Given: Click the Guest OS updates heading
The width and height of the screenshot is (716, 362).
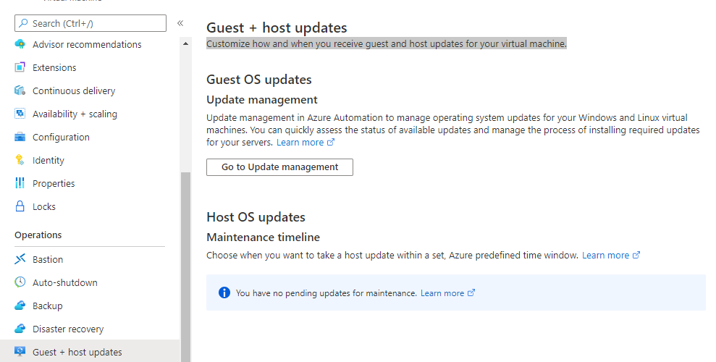Looking at the screenshot, I should tap(259, 80).
